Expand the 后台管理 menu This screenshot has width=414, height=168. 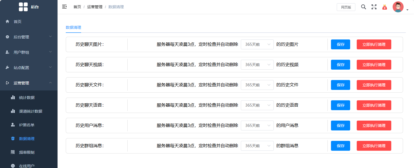[29, 37]
